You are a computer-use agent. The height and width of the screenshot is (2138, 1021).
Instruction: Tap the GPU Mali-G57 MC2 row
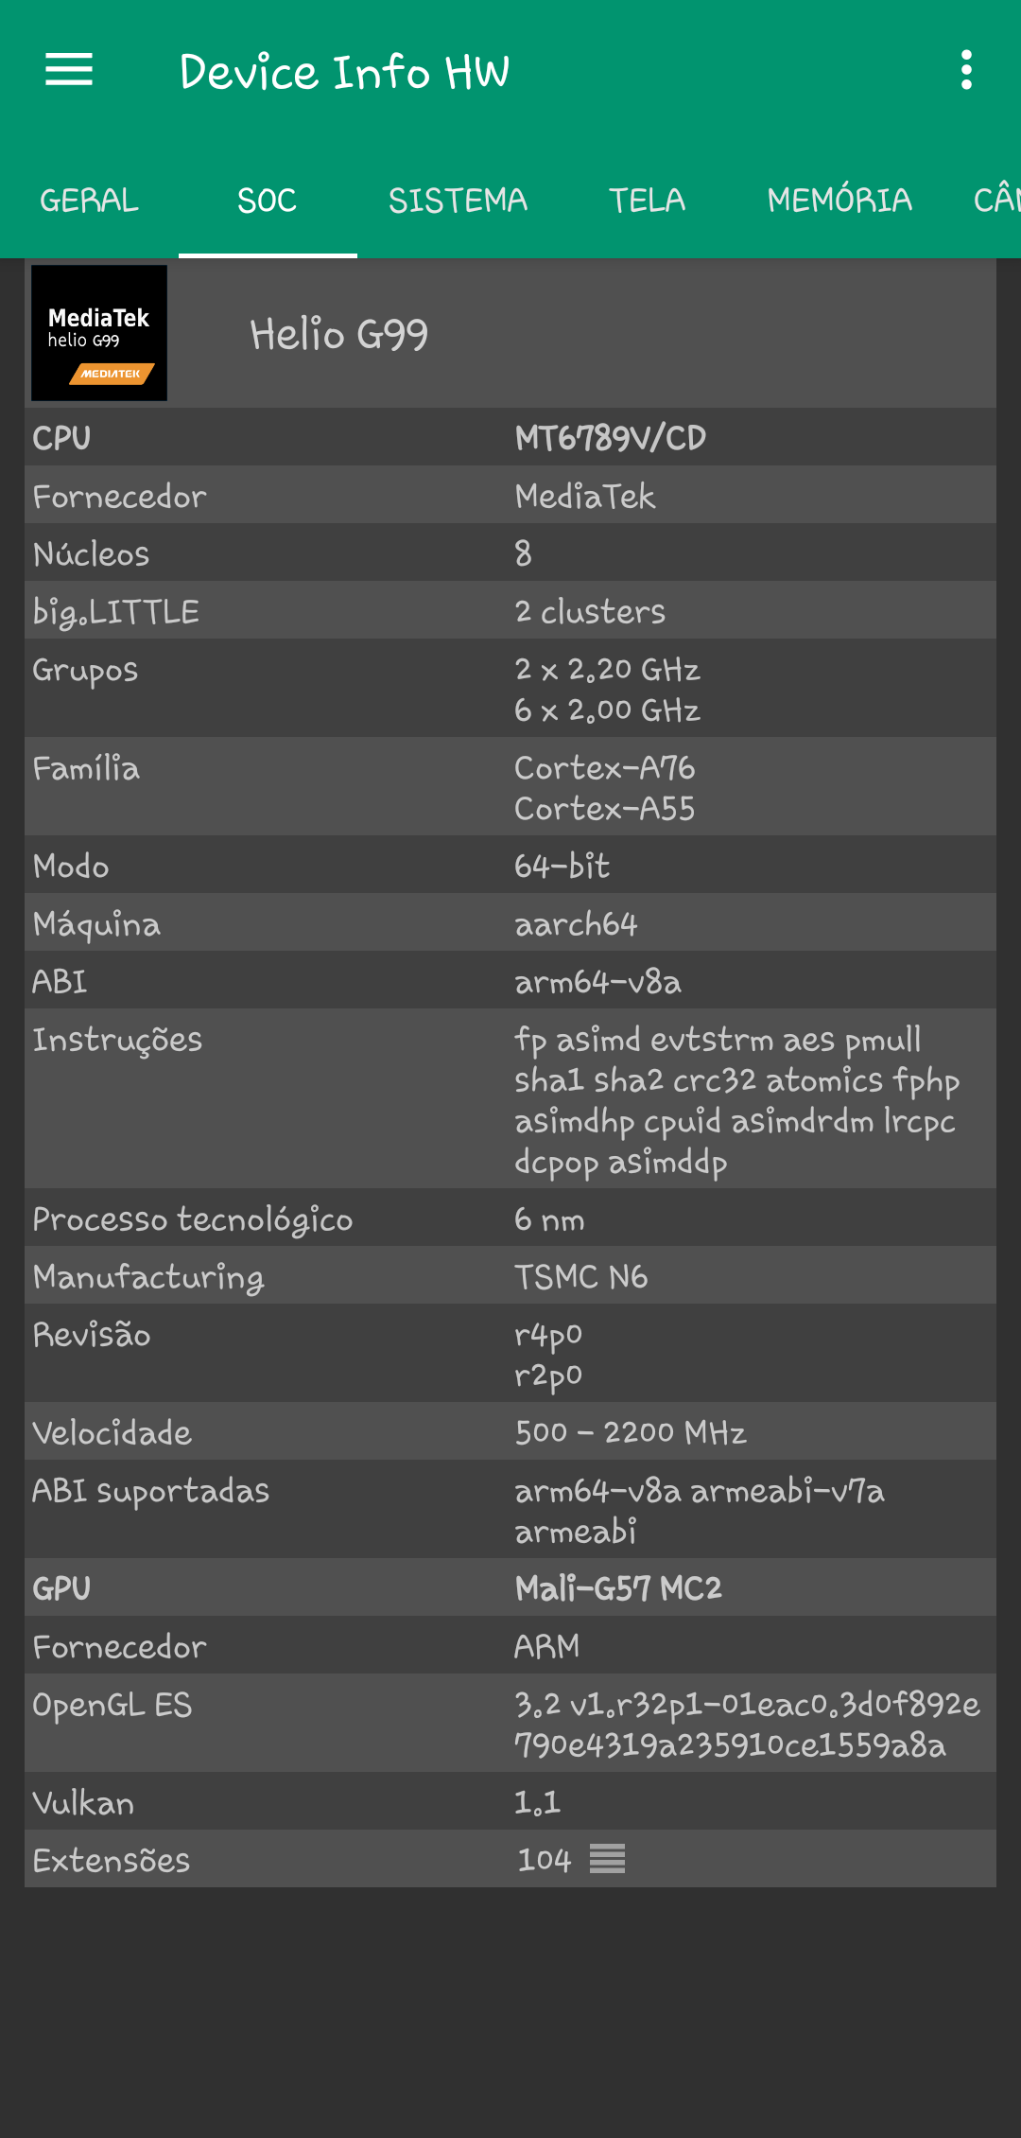(x=510, y=1587)
